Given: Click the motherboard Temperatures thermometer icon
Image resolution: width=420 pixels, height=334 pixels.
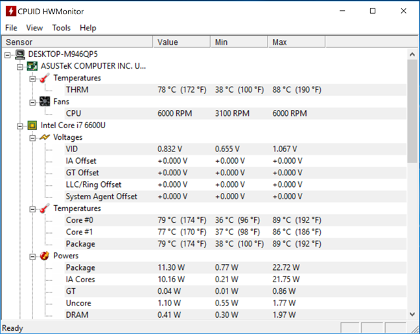Looking at the screenshot, I should 45,78.
